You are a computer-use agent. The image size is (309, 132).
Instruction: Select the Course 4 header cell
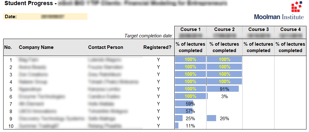[290, 29]
